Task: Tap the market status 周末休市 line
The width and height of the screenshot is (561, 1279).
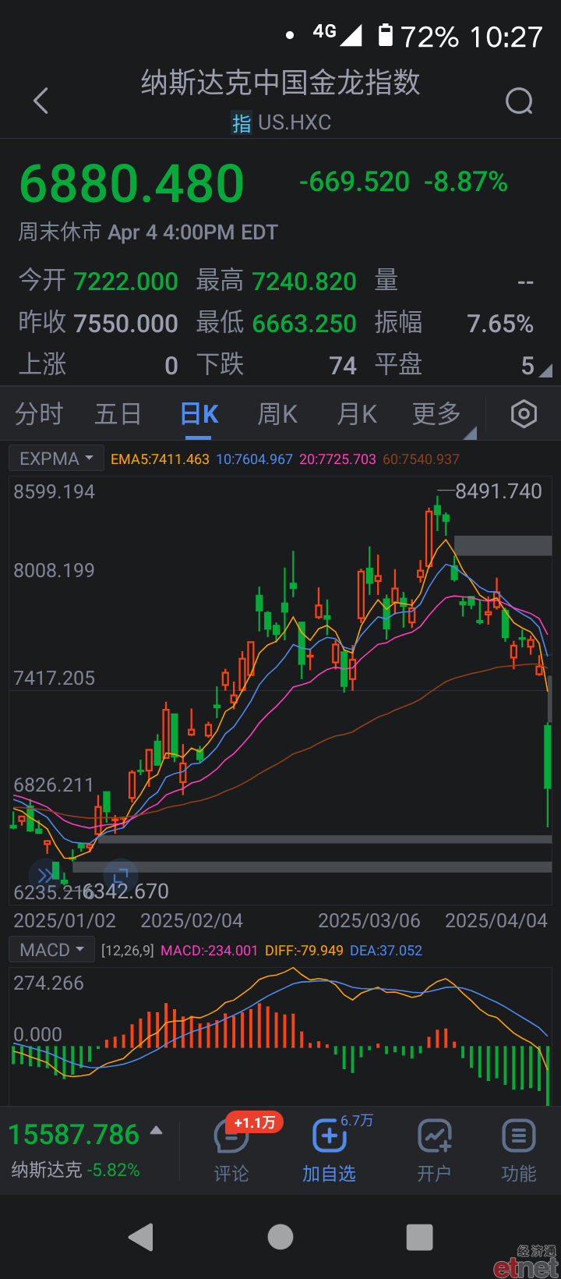Action: tap(148, 232)
